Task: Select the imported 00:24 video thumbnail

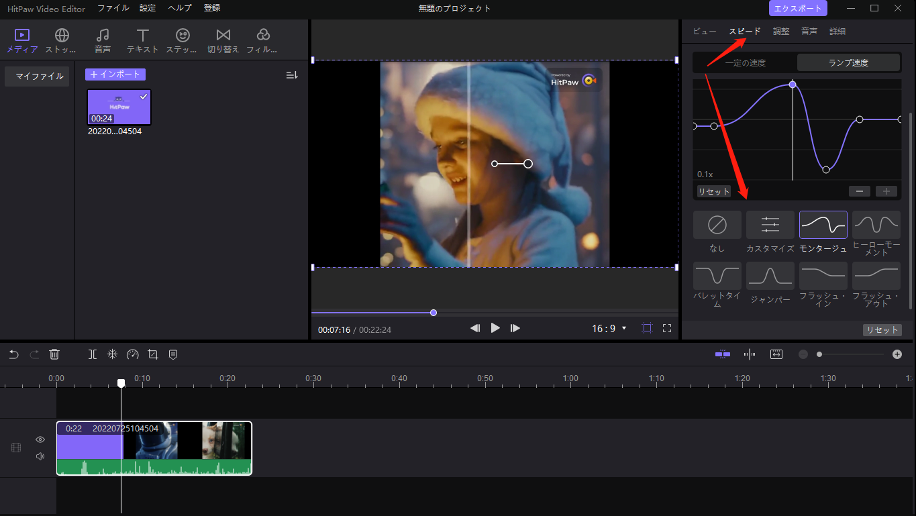Action: (119, 107)
